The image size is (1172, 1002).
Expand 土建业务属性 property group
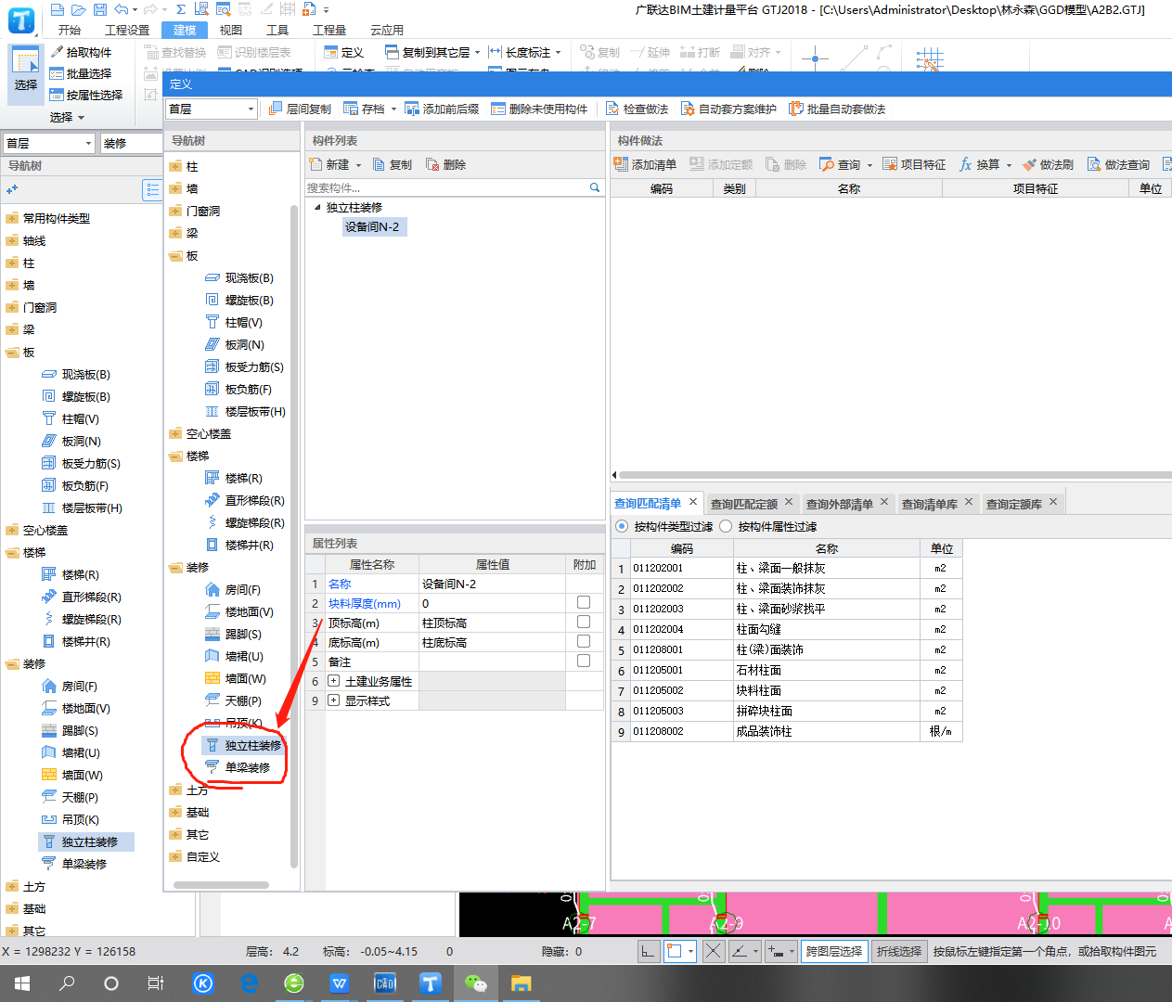click(334, 681)
